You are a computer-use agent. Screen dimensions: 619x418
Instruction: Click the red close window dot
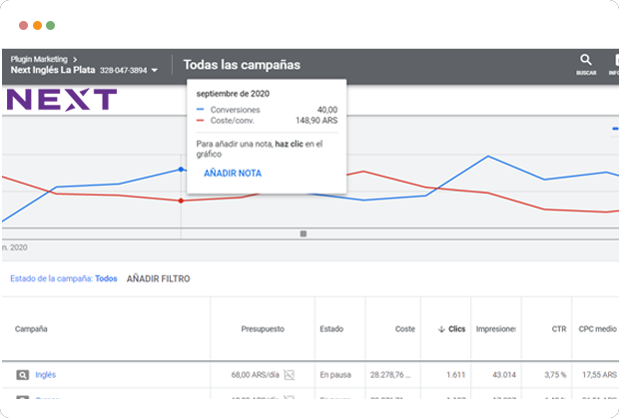click(x=23, y=25)
